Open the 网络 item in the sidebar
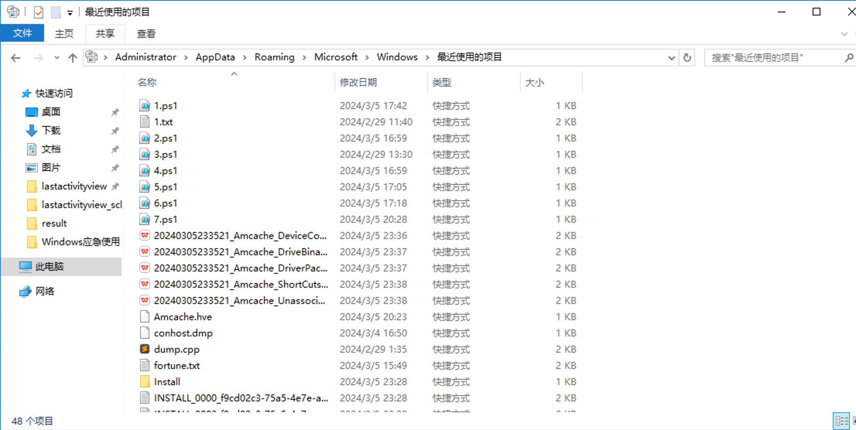This screenshot has height=430, width=856. pos(45,291)
